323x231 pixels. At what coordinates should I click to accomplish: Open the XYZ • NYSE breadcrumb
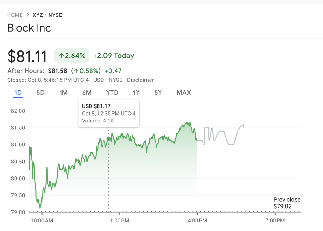pos(47,15)
